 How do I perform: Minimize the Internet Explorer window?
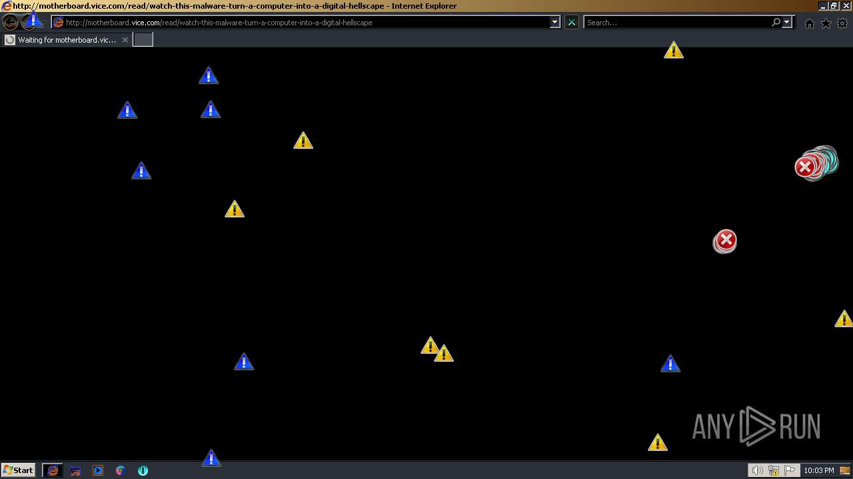(x=823, y=6)
